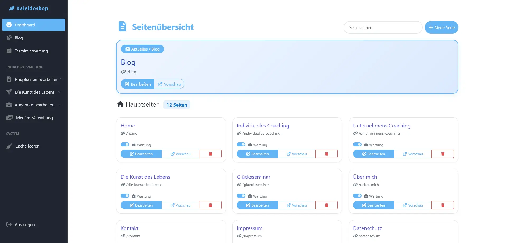Remove the Über mich page via trash
The width and height of the screenshot is (507, 243).
(443, 205)
